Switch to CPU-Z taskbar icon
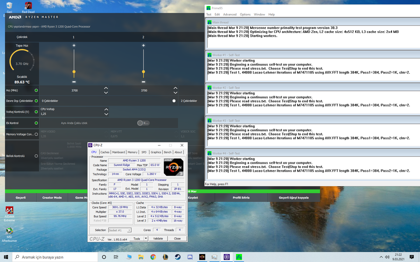The width and height of the screenshot is (420, 262). [x=227, y=257]
